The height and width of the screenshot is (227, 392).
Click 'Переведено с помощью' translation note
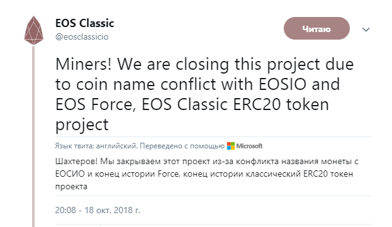(x=182, y=146)
